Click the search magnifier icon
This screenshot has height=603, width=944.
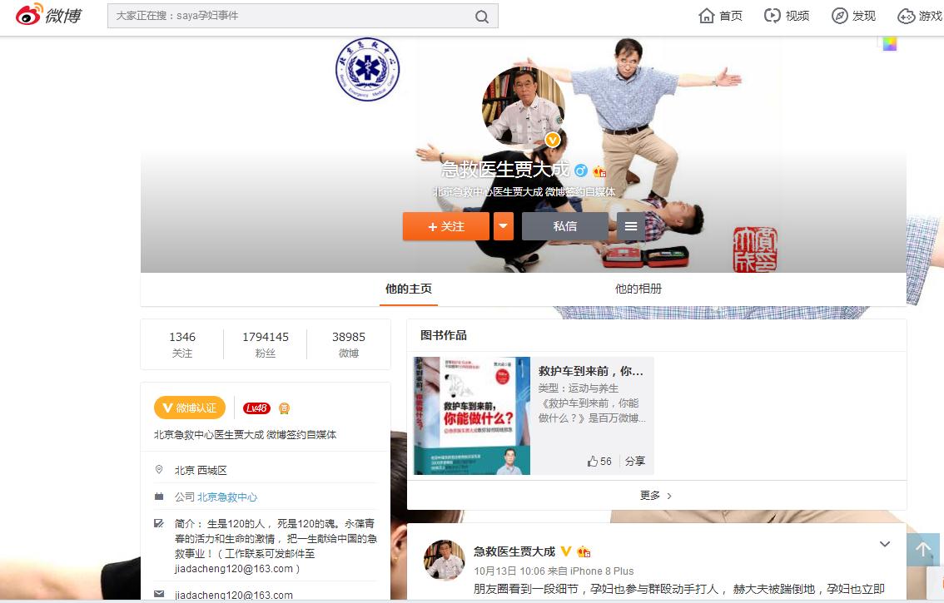click(482, 17)
